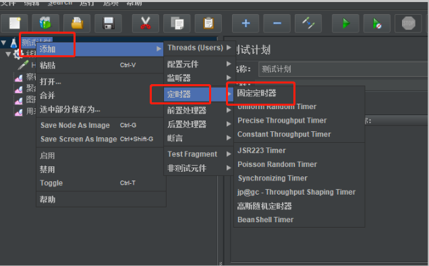Expand Threads (Users) submenu

click(199, 48)
